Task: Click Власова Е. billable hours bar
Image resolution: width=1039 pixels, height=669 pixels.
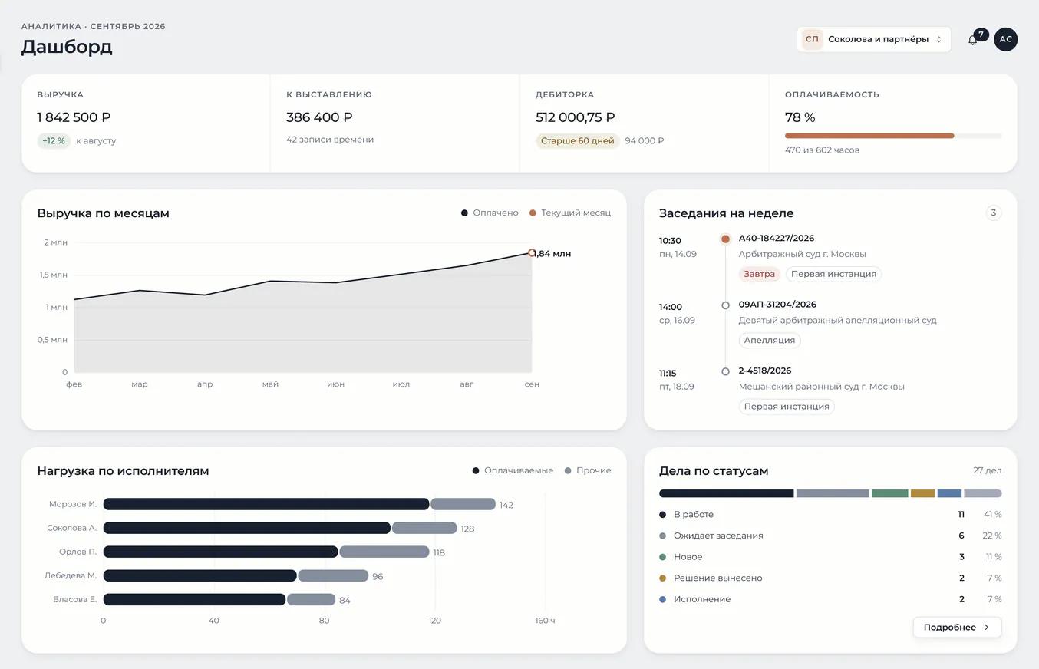Action: click(194, 599)
